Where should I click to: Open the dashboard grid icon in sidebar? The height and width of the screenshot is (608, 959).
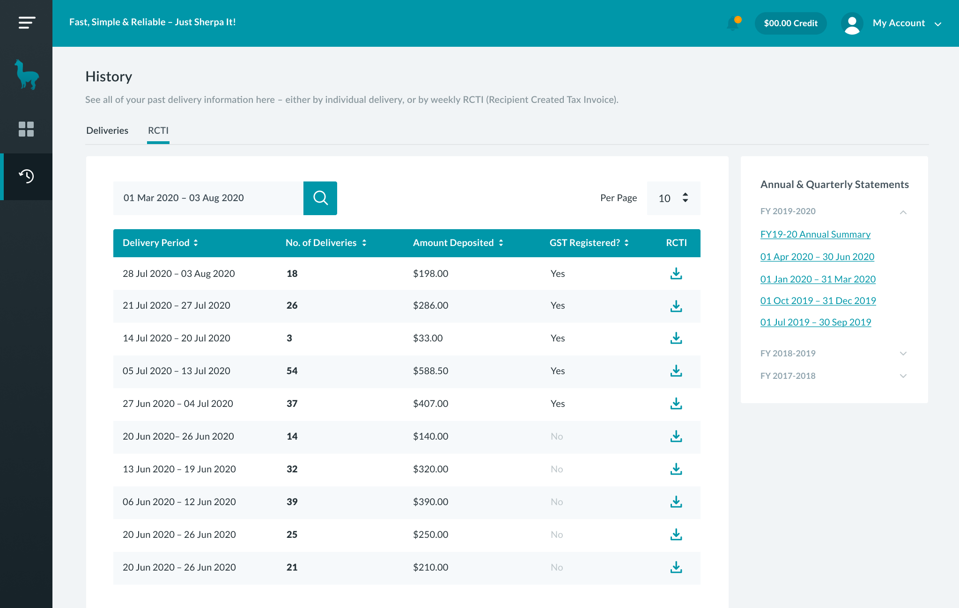point(26,129)
